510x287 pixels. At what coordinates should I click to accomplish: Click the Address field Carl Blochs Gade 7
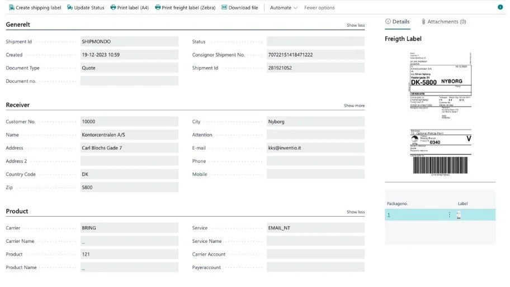[129, 148]
